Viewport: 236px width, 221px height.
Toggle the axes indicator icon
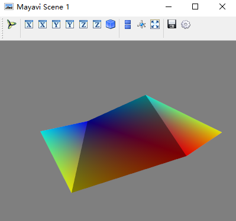coord(141,25)
